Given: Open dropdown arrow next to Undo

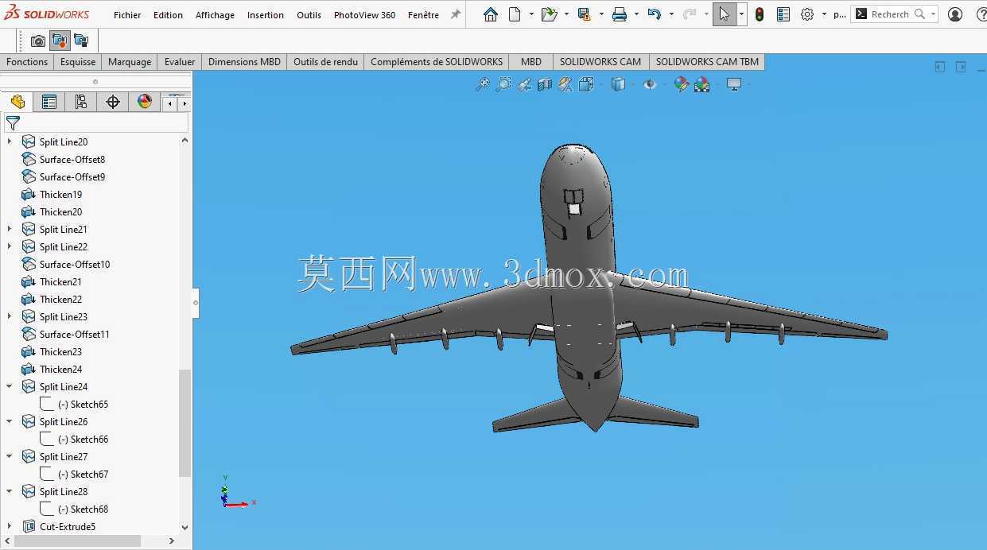Looking at the screenshot, I should point(671,14).
